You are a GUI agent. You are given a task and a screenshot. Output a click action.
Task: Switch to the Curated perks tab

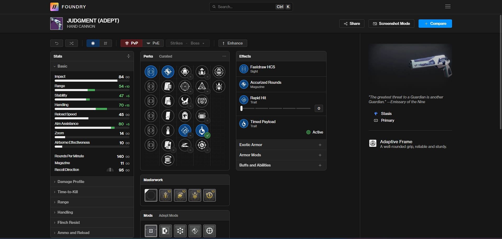tap(166, 56)
